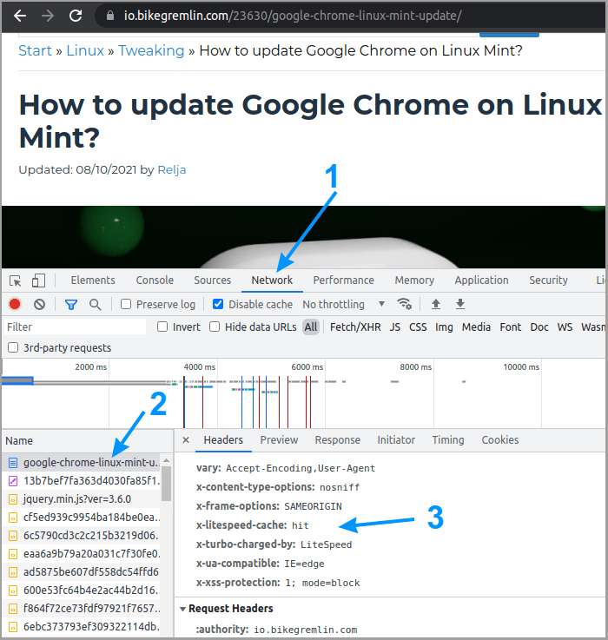Open the Performance DevTools tab
This screenshot has width=608, height=640.
(x=343, y=280)
